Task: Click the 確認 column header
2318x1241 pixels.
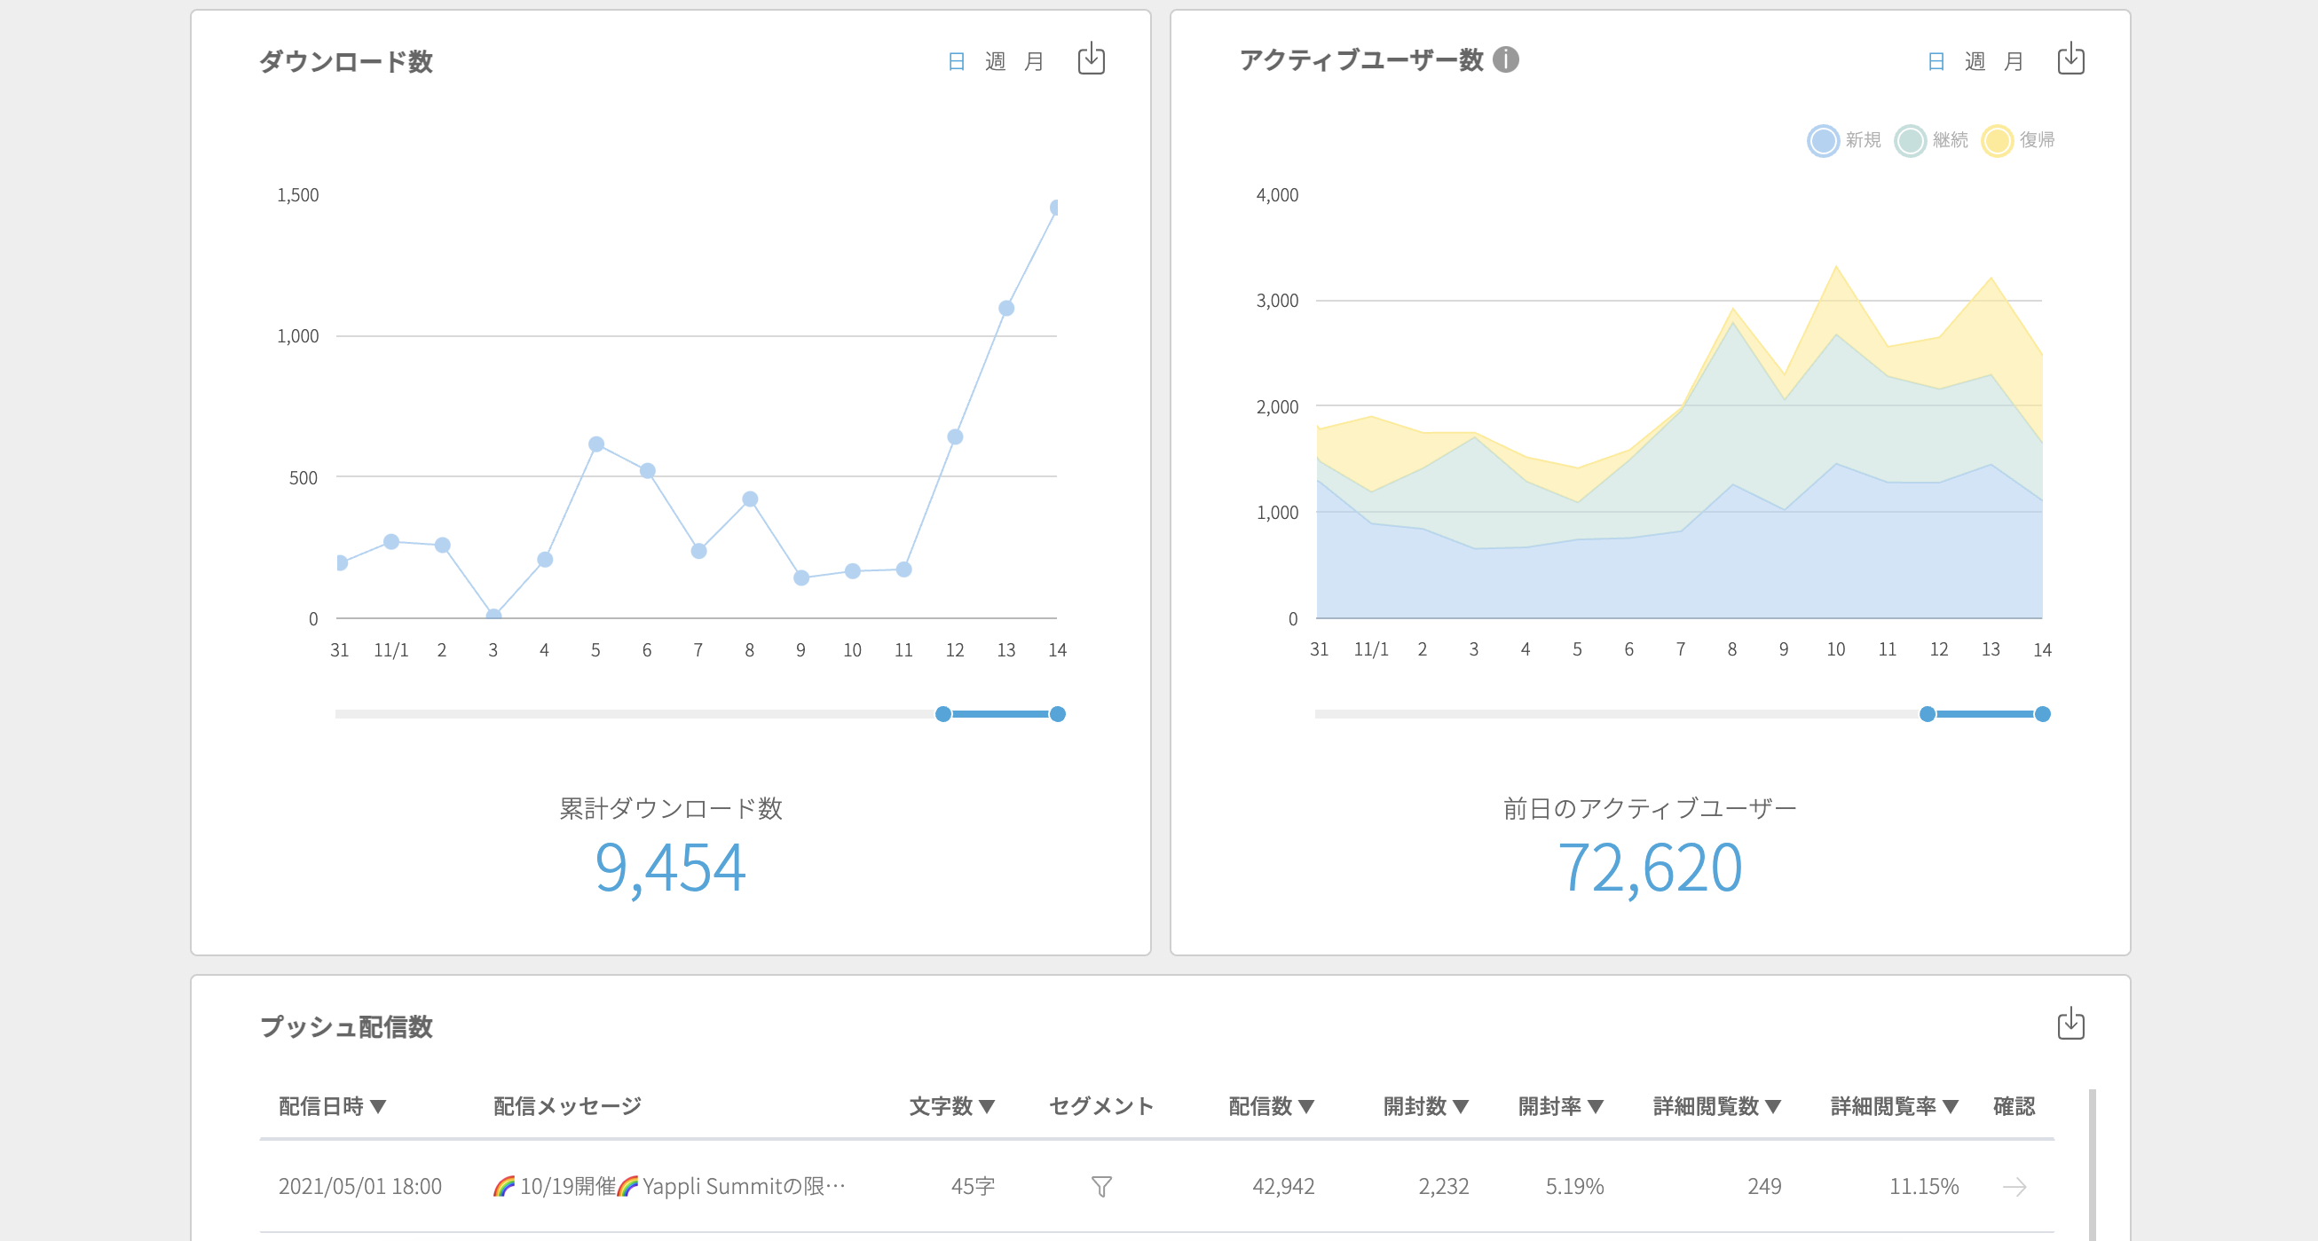Action: [x=2014, y=1106]
